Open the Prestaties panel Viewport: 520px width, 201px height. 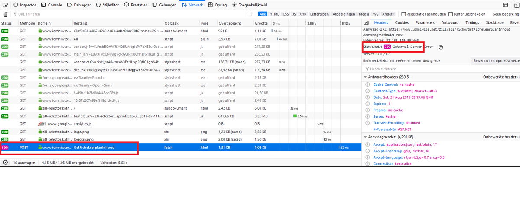pyautogui.click(x=136, y=5)
